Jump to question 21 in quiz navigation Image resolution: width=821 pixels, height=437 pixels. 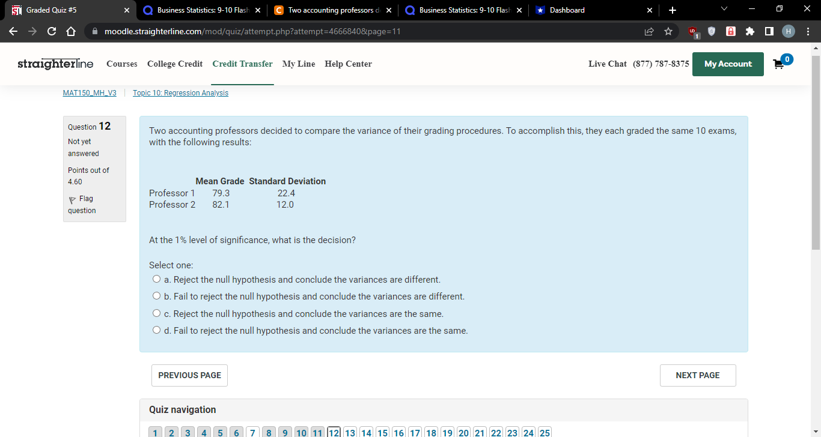point(480,433)
